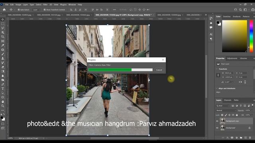Open layer filter Kind dropdown
The image size is (255, 143).
point(223,106)
